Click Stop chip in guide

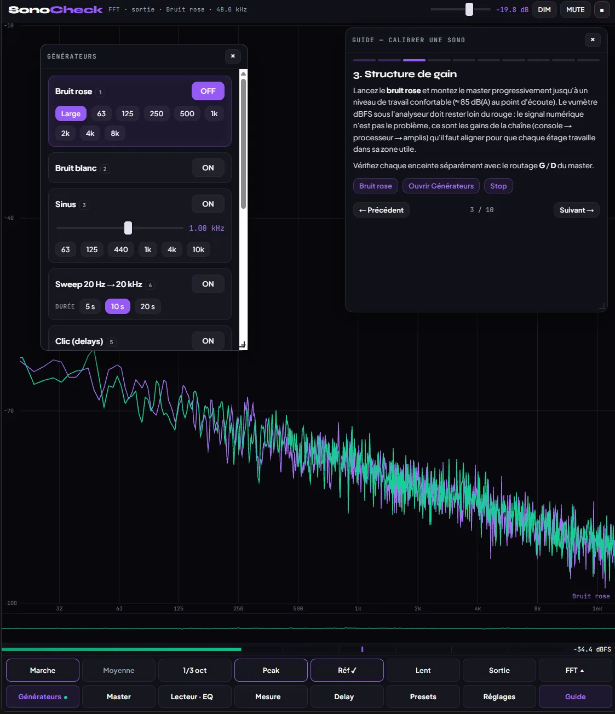point(498,186)
